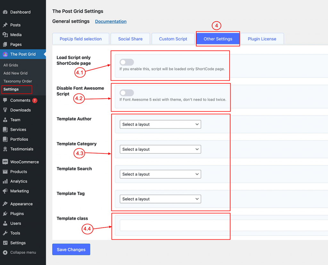Open the Template Search layout dropdown
The height and width of the screenshot is (265, 328).
pos(160,174)
